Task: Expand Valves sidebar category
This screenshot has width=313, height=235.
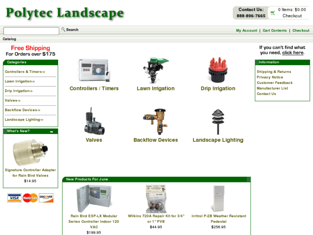Action: pyautogui.click(x=12, y=100)
